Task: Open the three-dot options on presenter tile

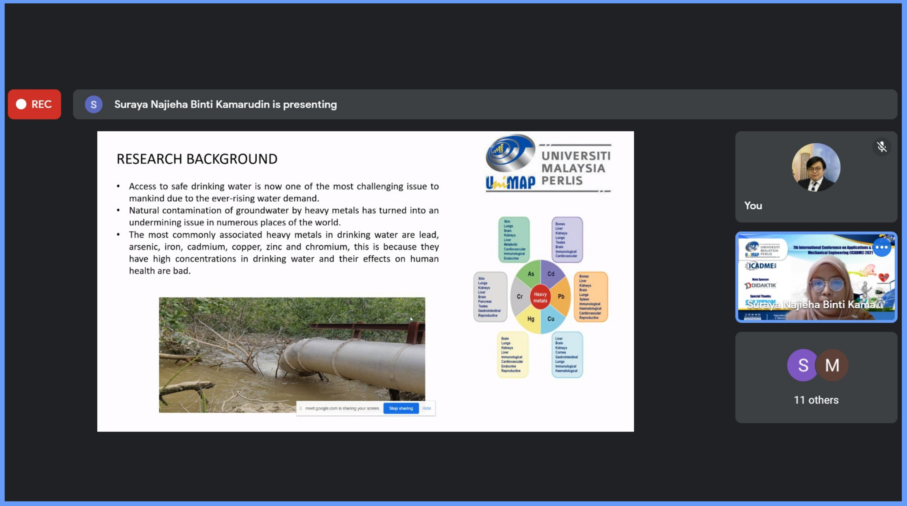Action: 881,247
